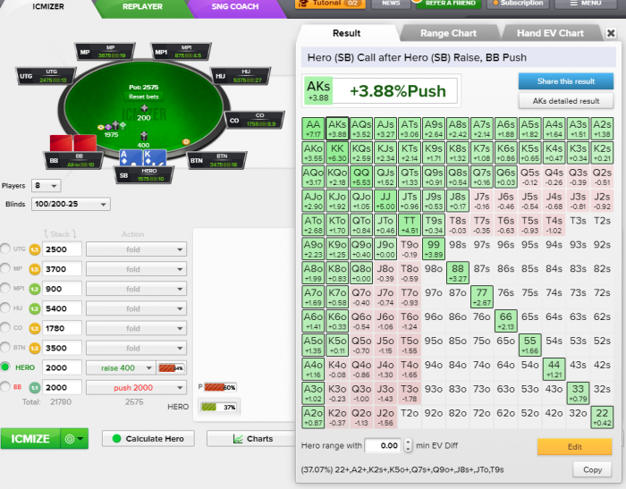
Task: Adjust the min EV Diff stepper arrows
Action: (x=408, y=445)
